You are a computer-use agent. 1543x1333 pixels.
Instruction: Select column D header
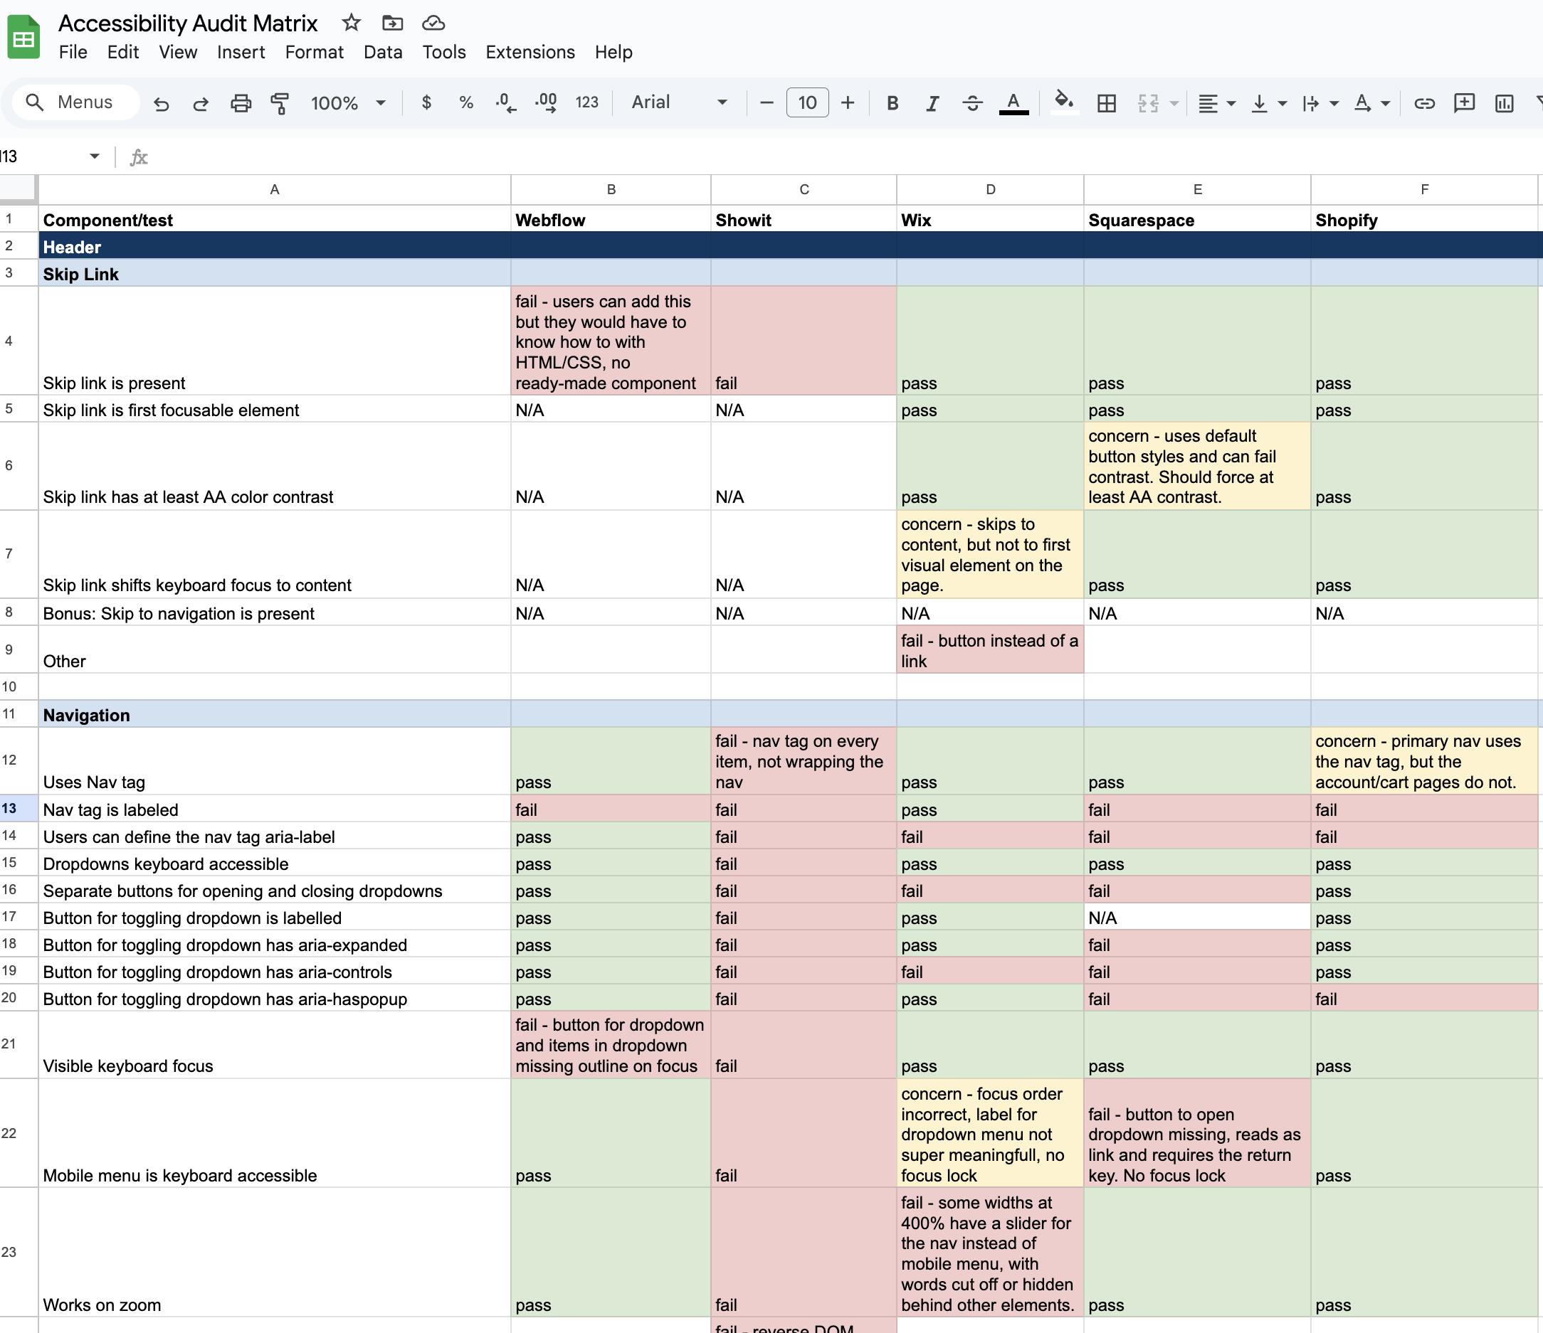tap(990, 190)
